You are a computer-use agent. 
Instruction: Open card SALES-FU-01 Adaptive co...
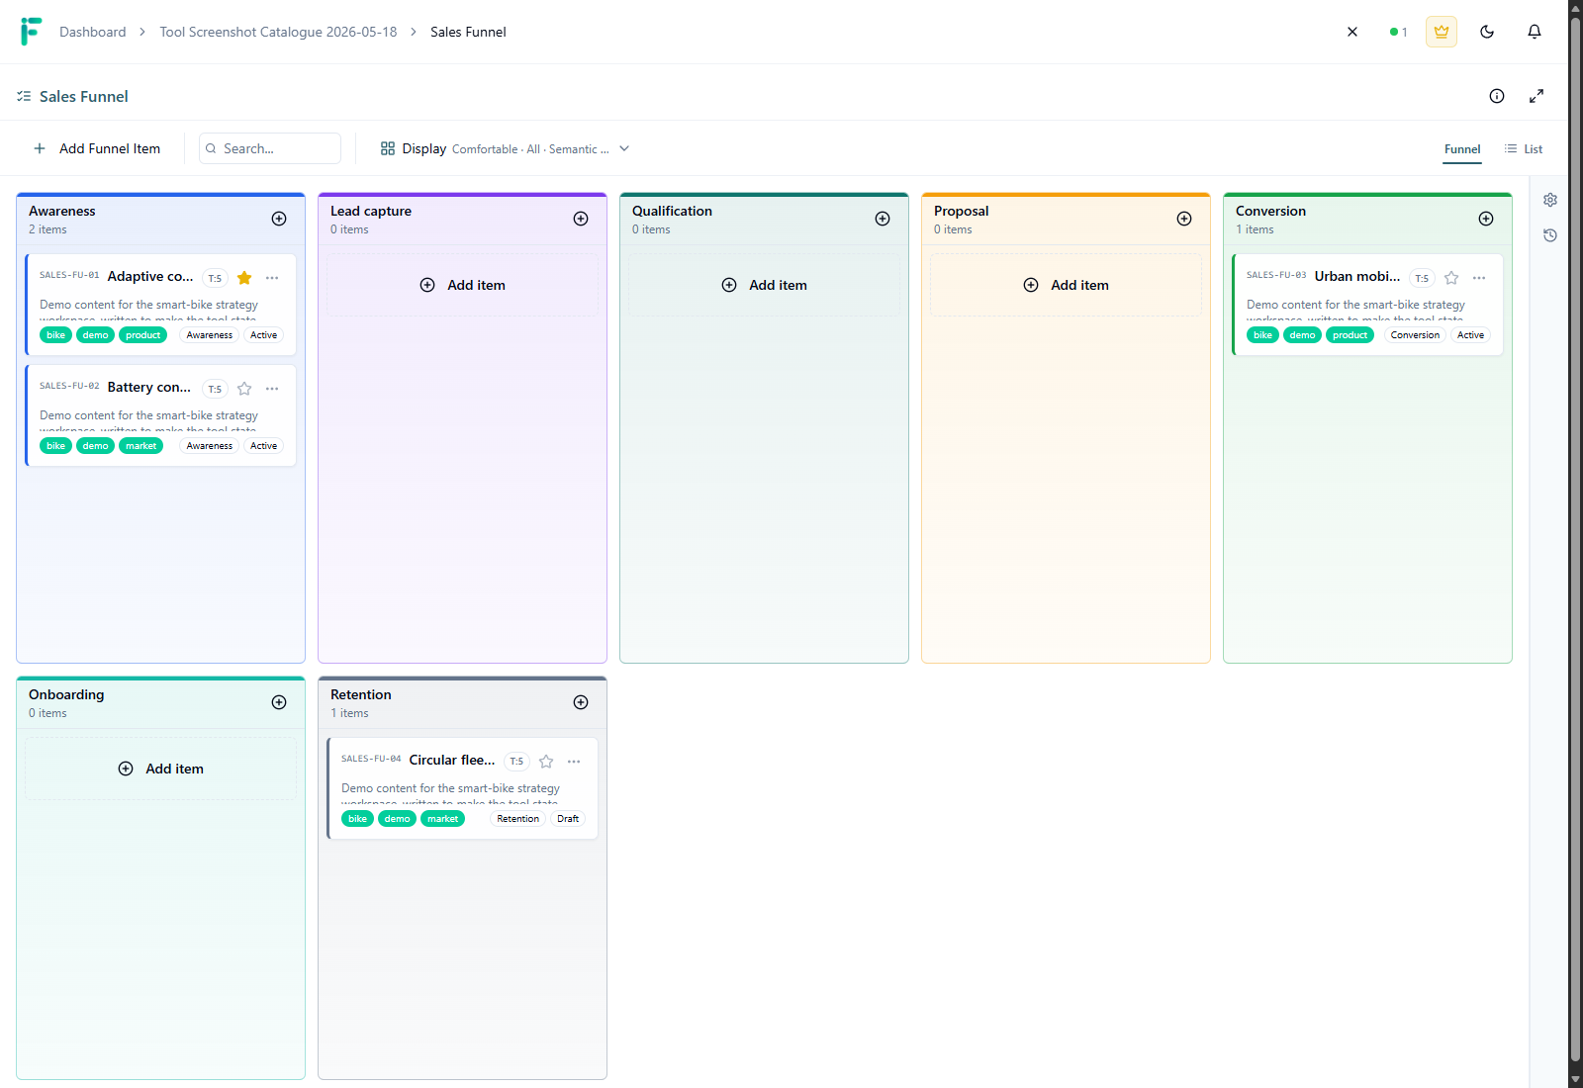tap(161, 304)
